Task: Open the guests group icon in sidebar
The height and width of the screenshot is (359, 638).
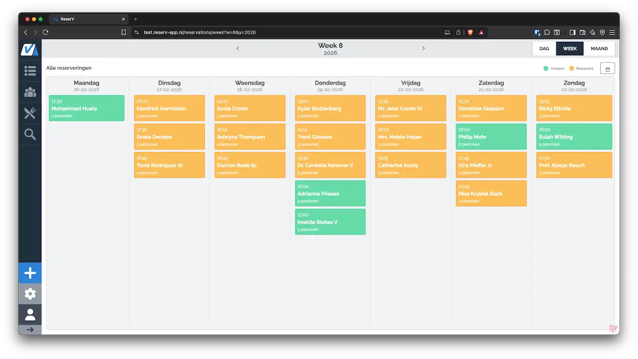Action: point(30,92)
